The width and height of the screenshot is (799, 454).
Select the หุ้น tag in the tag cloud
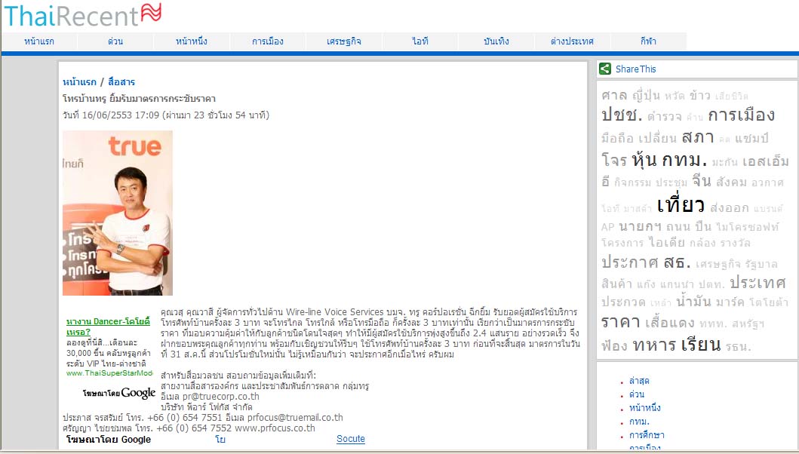[x=644, y=159]
